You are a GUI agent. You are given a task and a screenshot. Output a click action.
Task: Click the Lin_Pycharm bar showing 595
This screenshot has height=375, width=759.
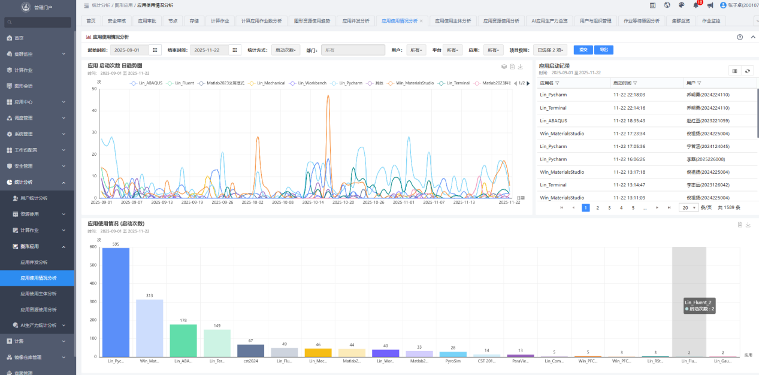[116, 302]
